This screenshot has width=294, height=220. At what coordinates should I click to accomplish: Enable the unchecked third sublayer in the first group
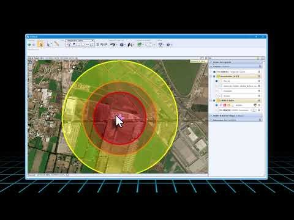216,91
